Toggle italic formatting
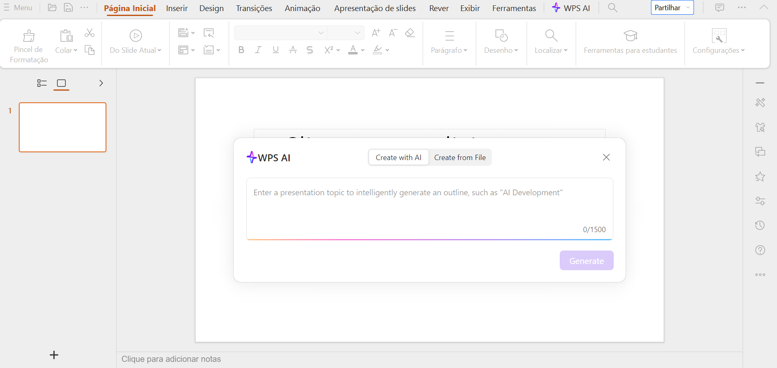The image size is (777, 368). (x=258, y=50)
